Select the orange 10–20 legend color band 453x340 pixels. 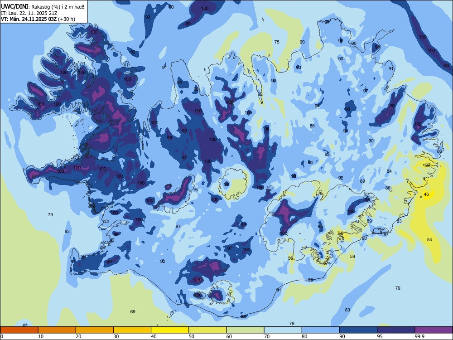click(57, 330)
